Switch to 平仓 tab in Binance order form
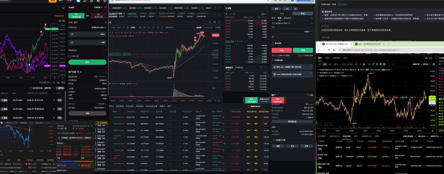The height and width of the screenshot is (174, 444). 303,13
